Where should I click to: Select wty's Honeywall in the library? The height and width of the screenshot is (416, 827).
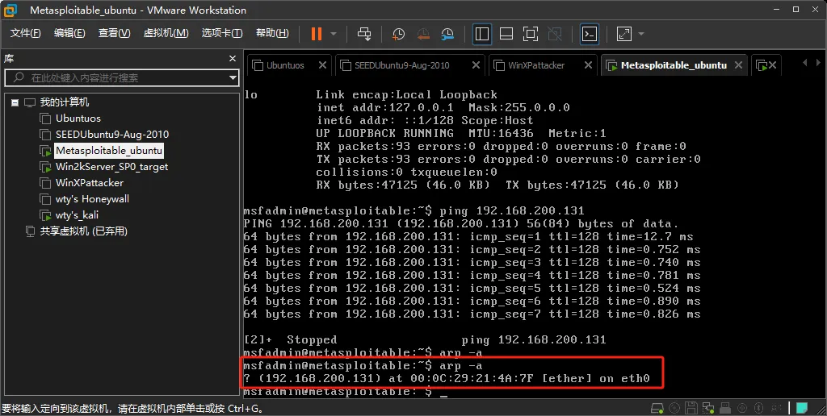[x=92, y=199]
